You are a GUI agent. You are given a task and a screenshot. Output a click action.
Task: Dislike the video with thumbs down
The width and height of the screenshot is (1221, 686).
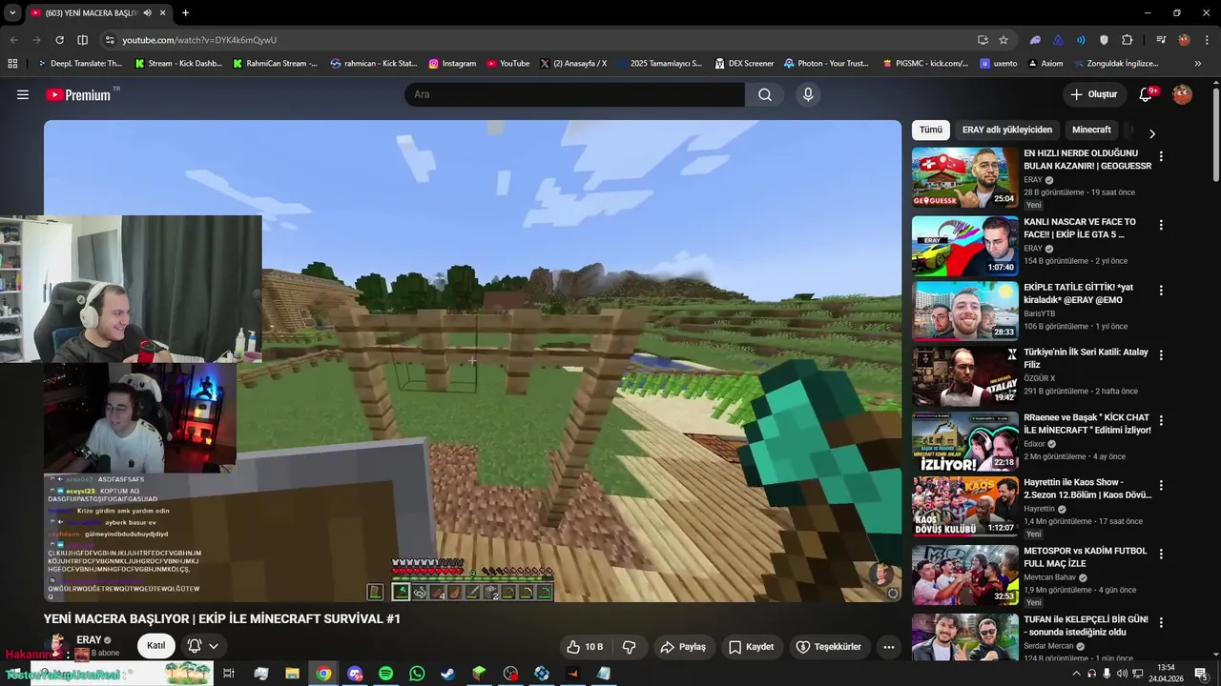(x=630, y=647)
